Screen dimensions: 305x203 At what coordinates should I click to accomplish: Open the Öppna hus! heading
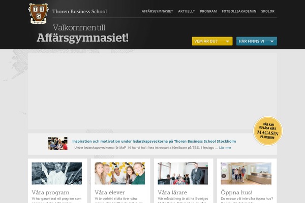236,192
